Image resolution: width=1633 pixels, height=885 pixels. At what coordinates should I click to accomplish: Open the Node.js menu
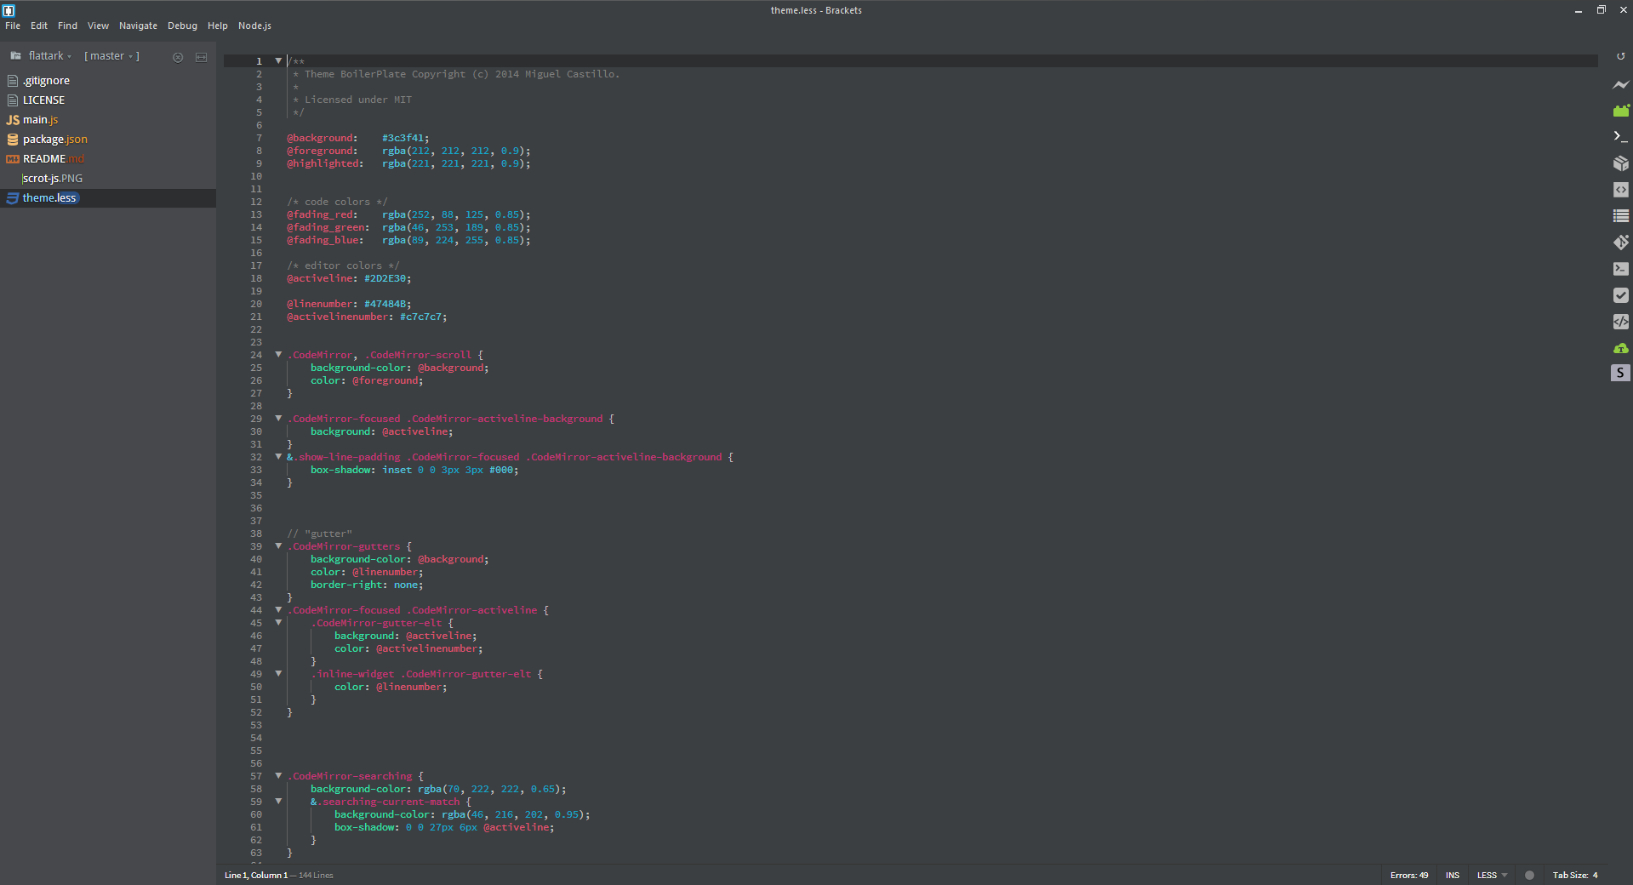(x=254, y=26)
